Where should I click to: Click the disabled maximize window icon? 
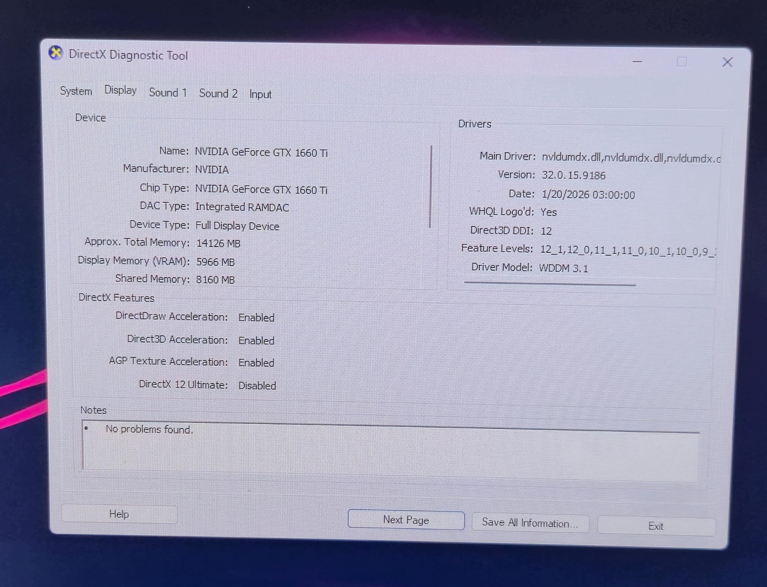[682, 62]
